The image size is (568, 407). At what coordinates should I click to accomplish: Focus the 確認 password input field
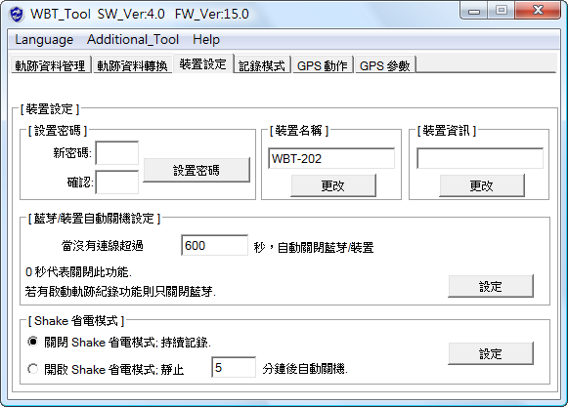[117, 183]
